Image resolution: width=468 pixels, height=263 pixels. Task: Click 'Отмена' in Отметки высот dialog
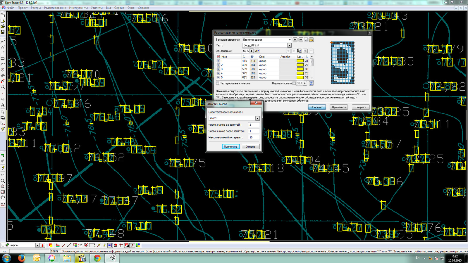(250, 147)
